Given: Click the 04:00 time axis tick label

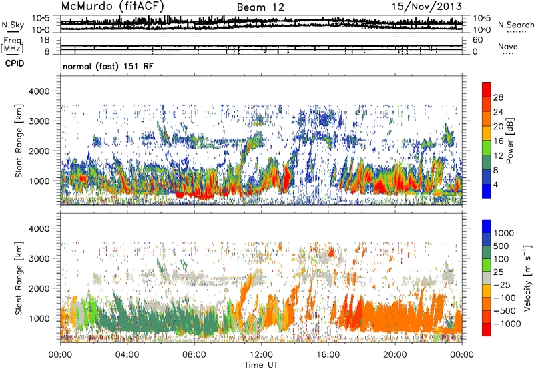Looking at the screenshot, I should (x=127, y=355).
